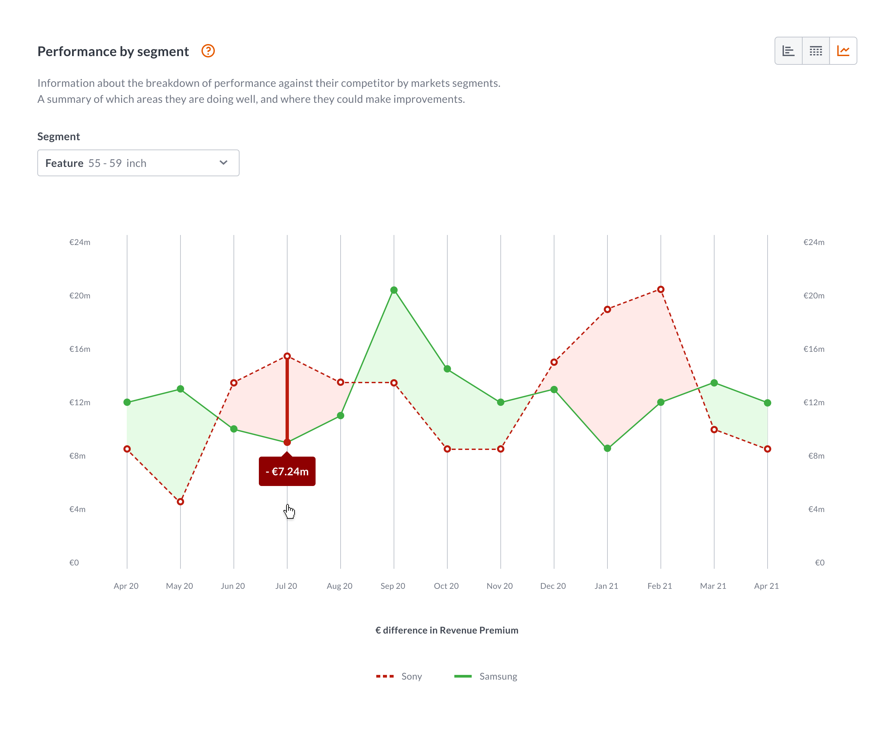This screenshot has width=894, height=737.
Task: Click the -€7.24m tooltip label
Action: point(287,471)
